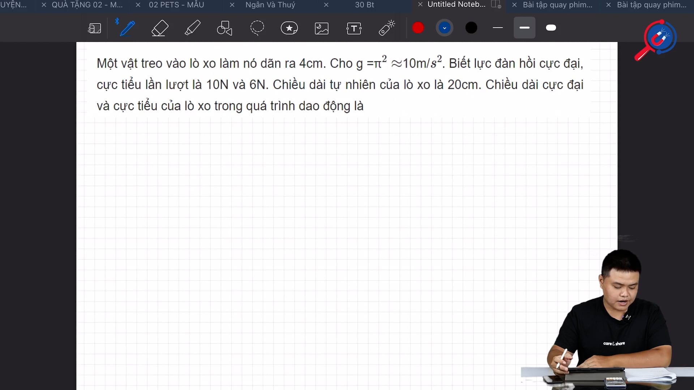Close the Ngân Và Thuý tab
Screen dimensions: 694x390
coord(232,5)
